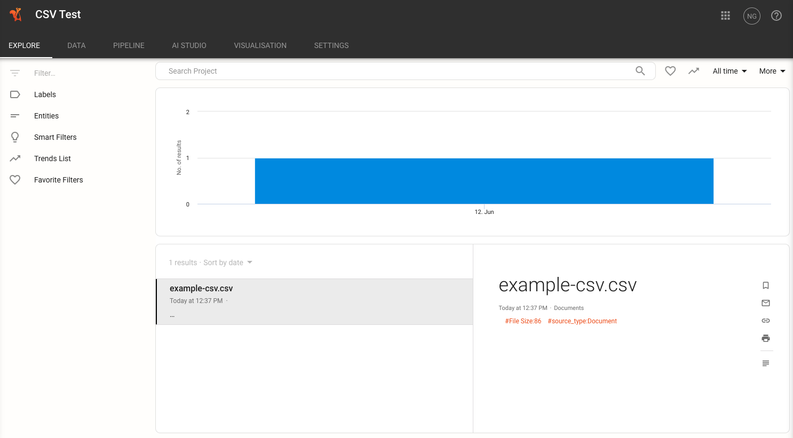Open Labels in the sidebar

click(45, 94)
